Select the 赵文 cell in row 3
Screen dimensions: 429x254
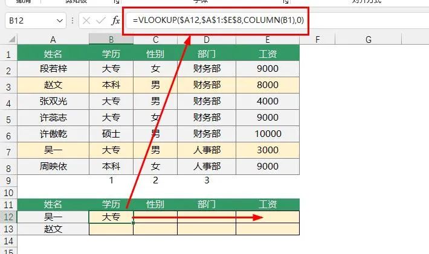pos(53,85)
